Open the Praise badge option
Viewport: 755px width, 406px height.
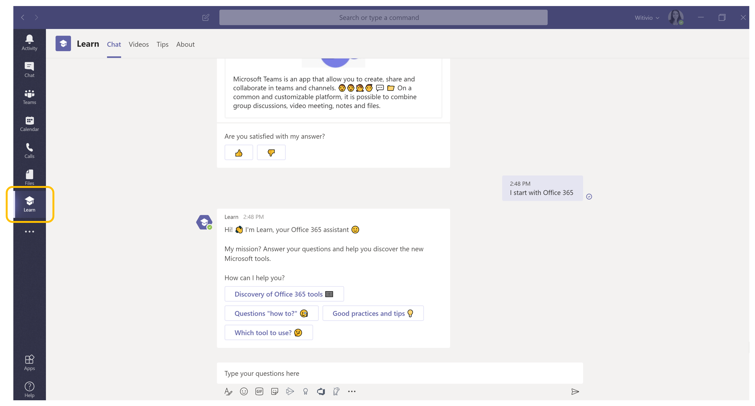(305, 391)
